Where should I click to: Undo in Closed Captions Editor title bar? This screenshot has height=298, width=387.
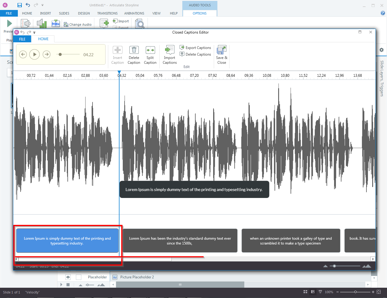22,32
